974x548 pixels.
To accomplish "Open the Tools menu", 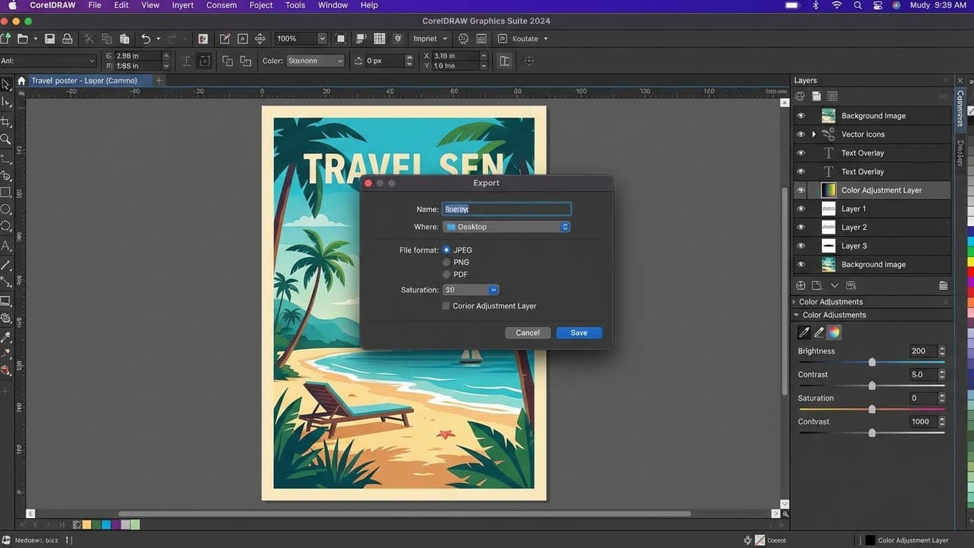I will coord(295,5).
